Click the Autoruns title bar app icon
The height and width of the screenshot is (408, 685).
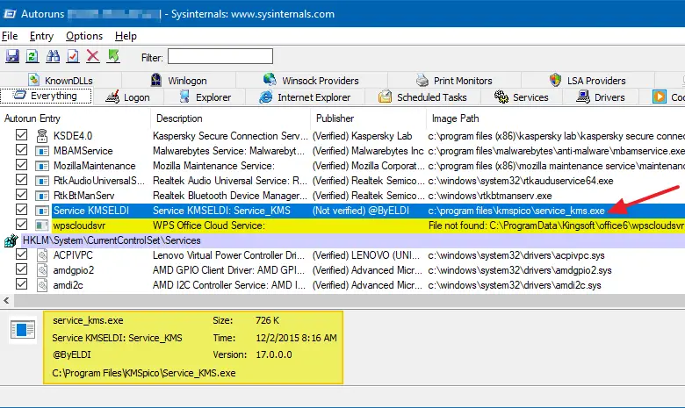(x=9, y=14)
